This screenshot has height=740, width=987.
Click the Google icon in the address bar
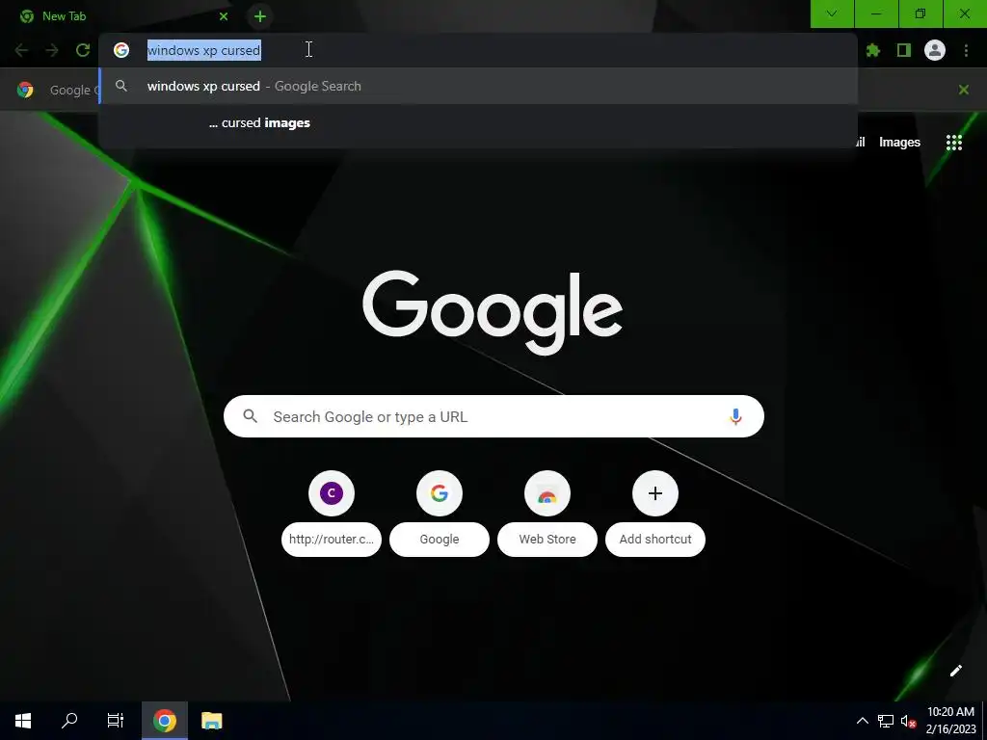point(121,50)
